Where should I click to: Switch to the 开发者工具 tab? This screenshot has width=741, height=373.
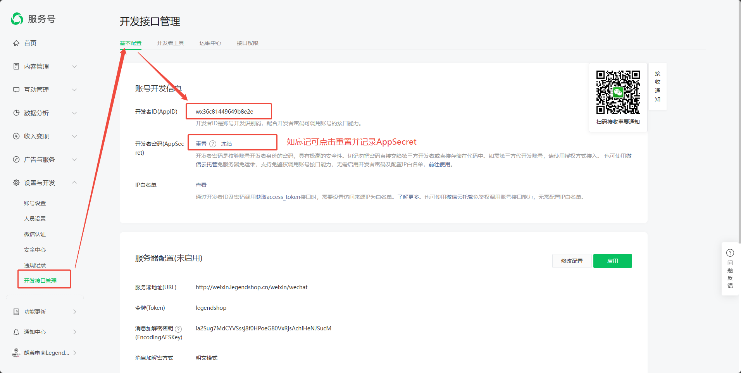pos(171,43)
